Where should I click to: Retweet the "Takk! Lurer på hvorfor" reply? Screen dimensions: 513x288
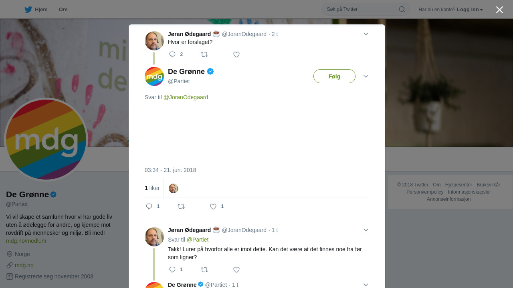(204, 270)
